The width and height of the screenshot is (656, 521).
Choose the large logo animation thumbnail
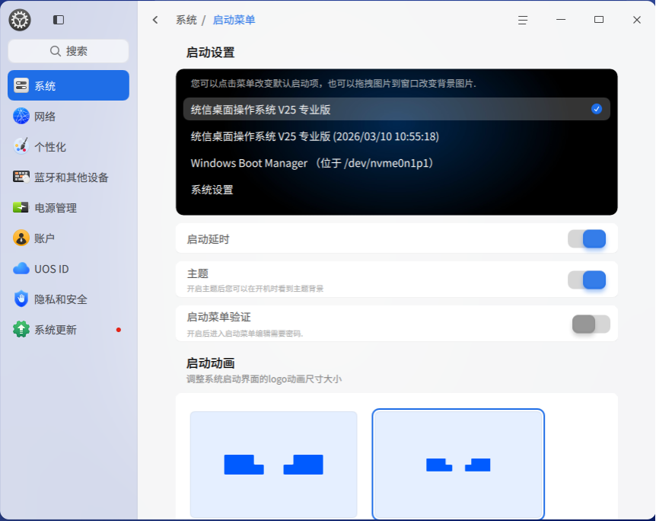pyautogui.click(x=274, y=465)
